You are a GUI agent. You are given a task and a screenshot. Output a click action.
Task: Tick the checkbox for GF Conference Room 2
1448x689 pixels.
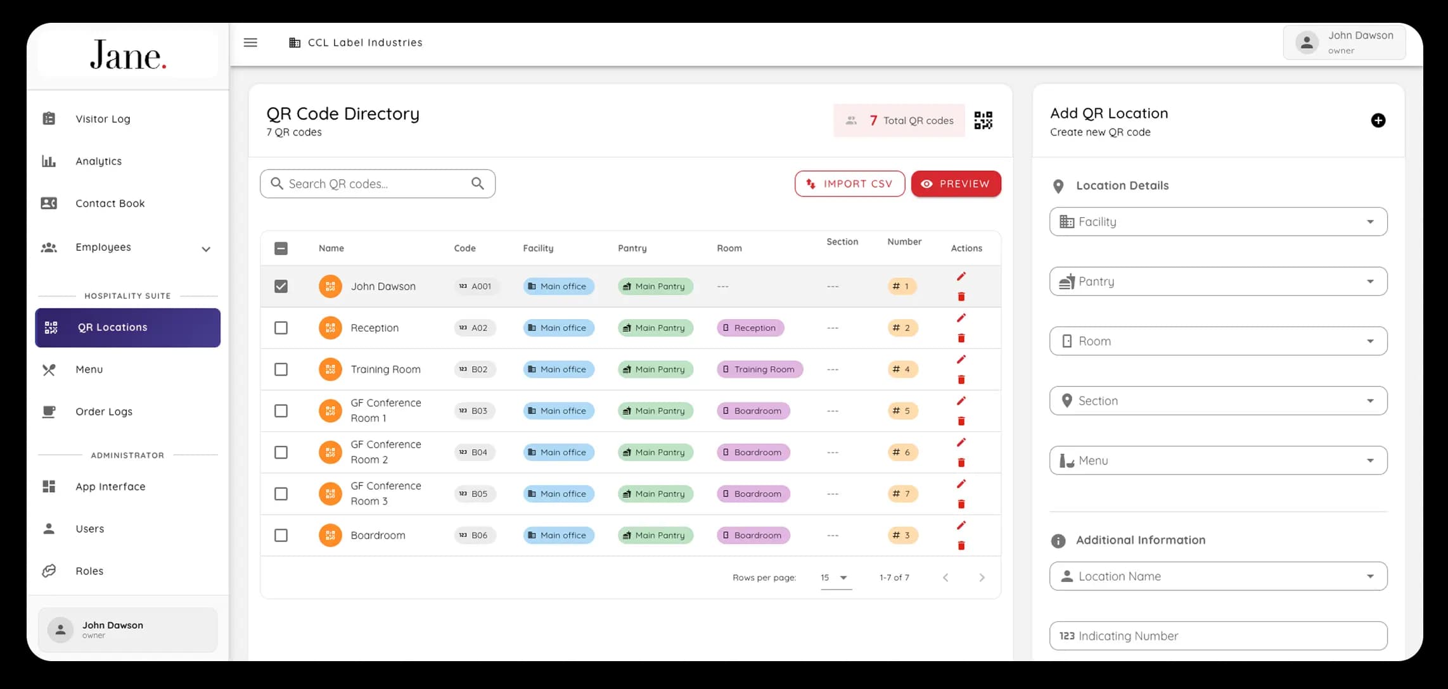(x=281, y=452)
